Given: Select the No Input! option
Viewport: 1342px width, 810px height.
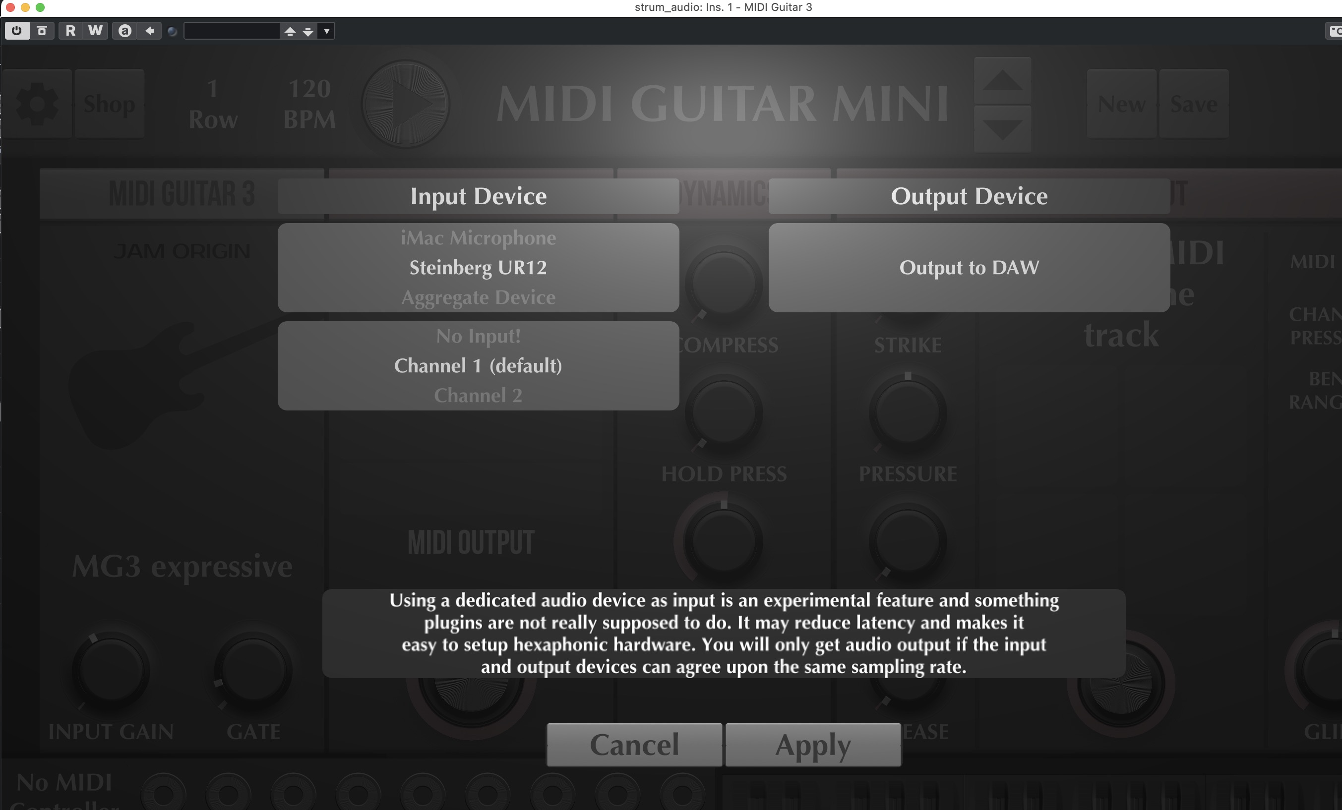Looking at the screenshot, I should click(478, 336).
